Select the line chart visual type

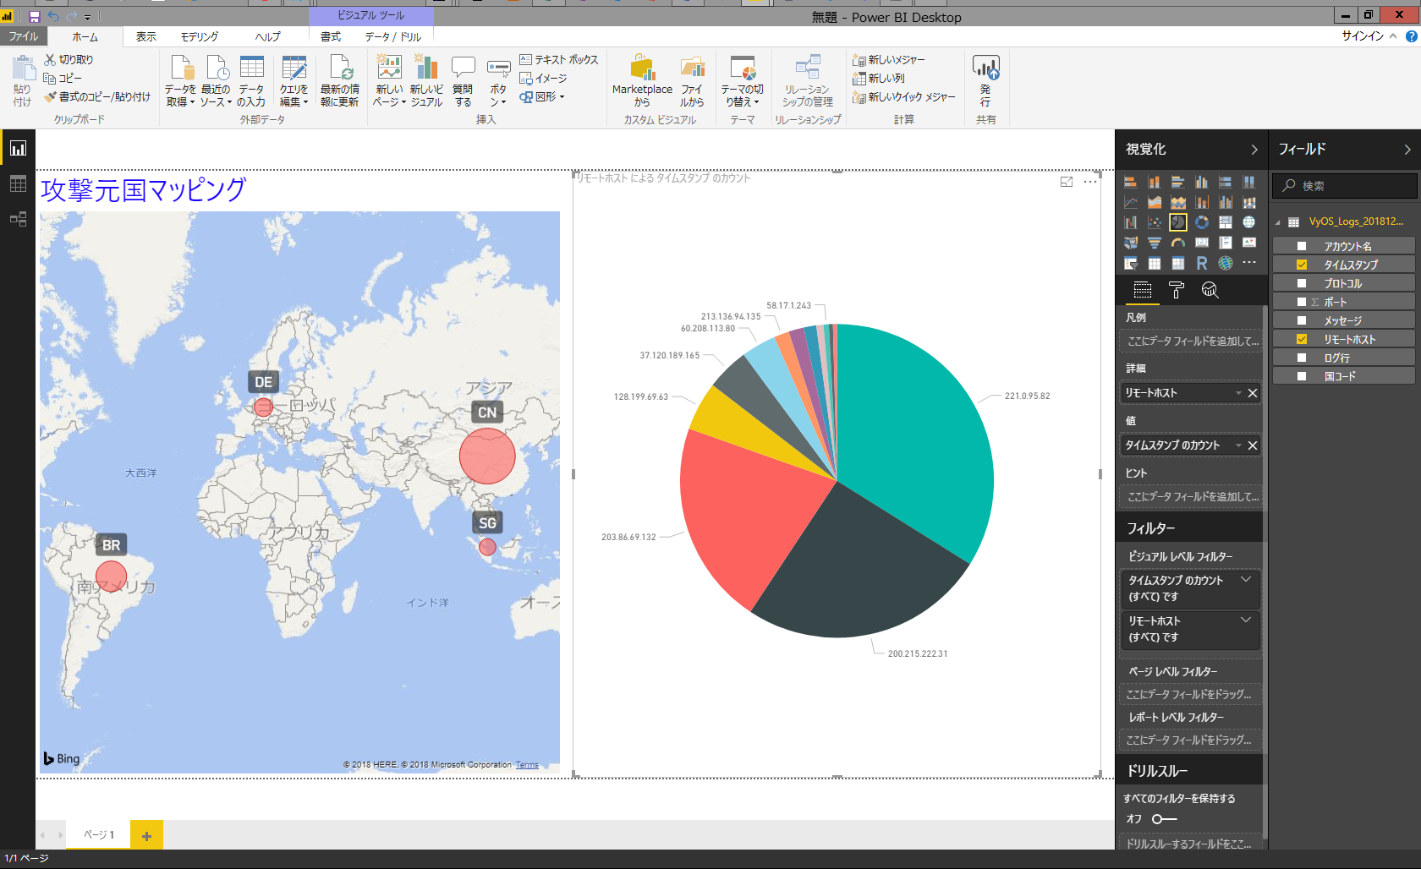[x=1131, y=202]
